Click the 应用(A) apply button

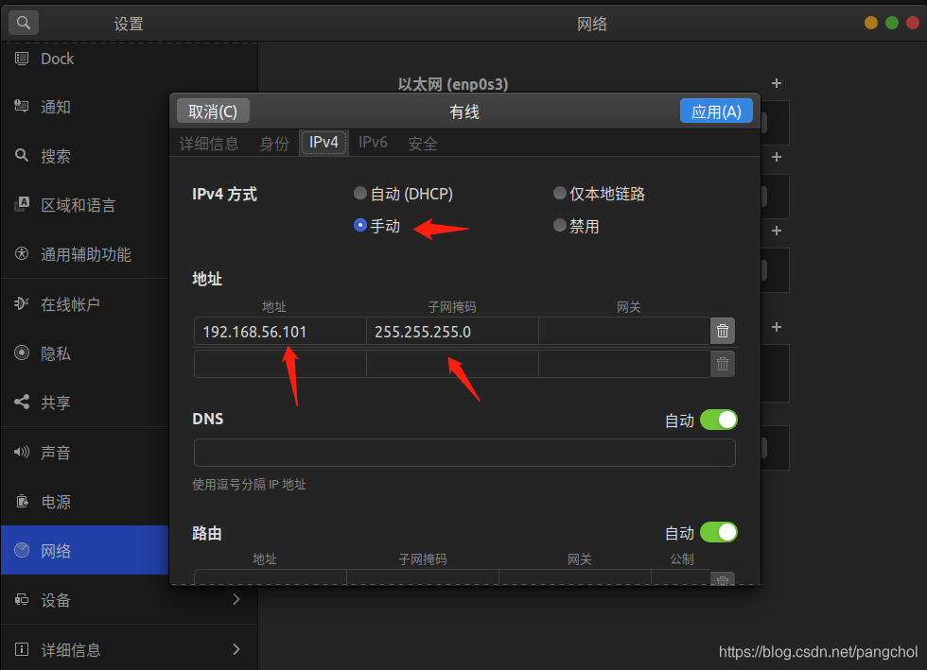[716, 112]
